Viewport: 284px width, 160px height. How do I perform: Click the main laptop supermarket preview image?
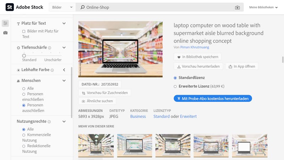(x=120, y=49)
